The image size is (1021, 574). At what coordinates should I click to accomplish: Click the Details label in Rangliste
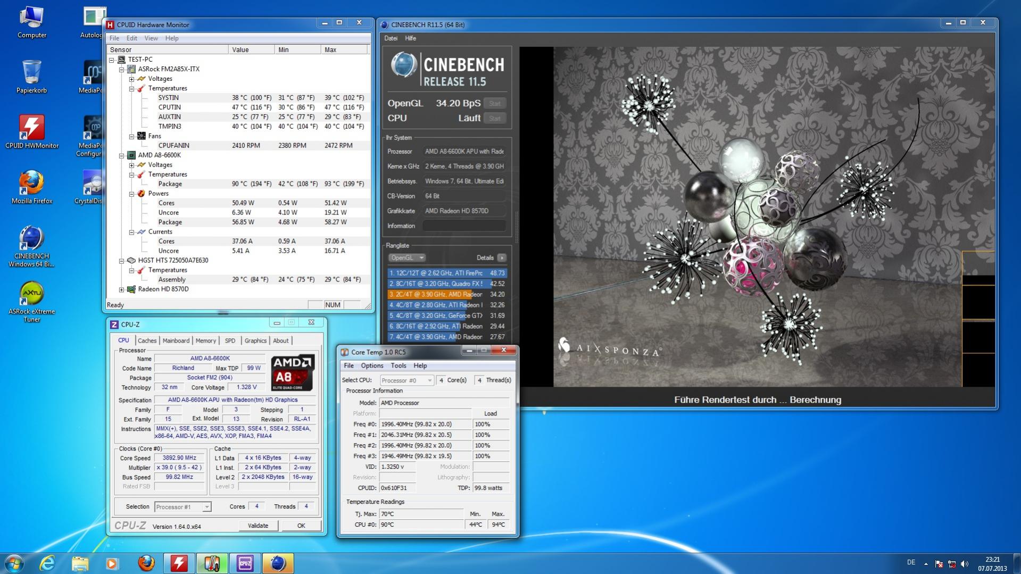[485, 258]
